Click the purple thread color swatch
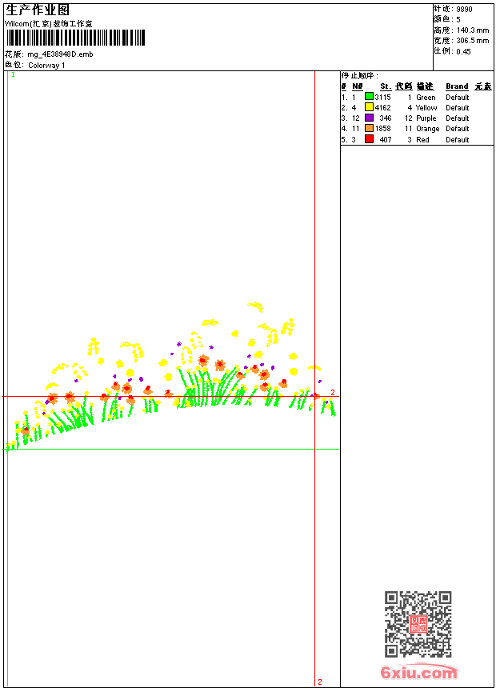496x688 pixels. (369, 118)
